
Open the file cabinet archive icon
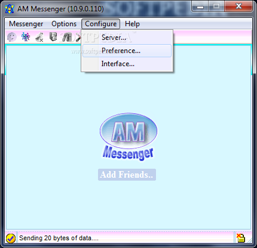pyautogui.click(x=53, y=37)
